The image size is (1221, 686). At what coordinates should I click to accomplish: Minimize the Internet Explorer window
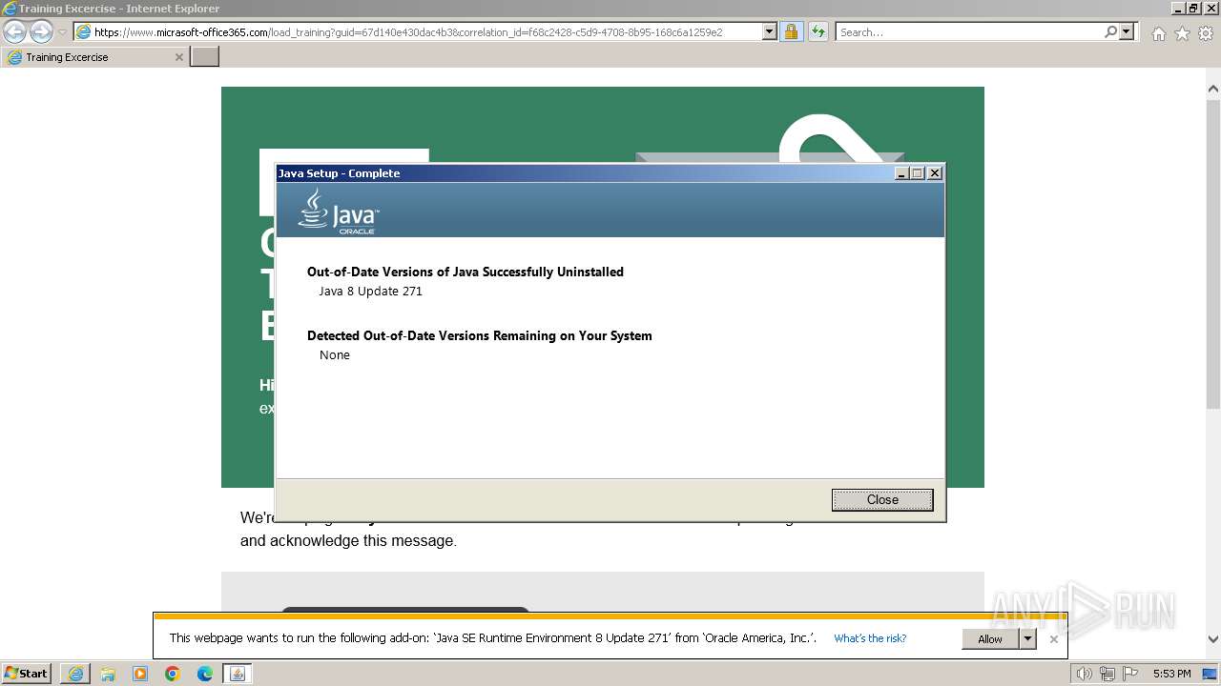pyautogui.click(x=1180, y=8)
